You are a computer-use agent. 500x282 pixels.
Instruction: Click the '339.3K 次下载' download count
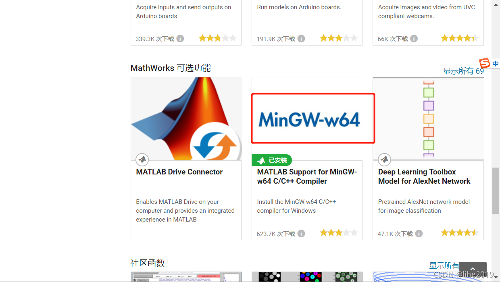coord(155,39)
